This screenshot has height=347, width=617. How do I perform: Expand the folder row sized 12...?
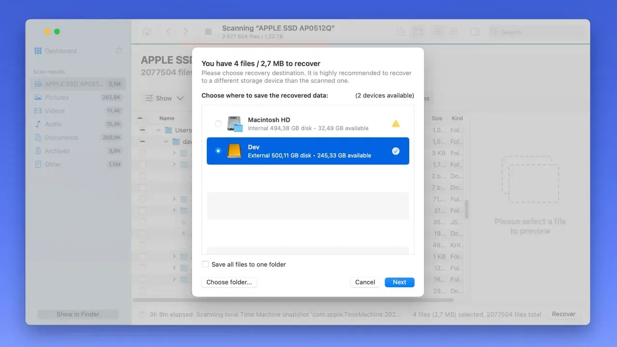pos(174,268)
